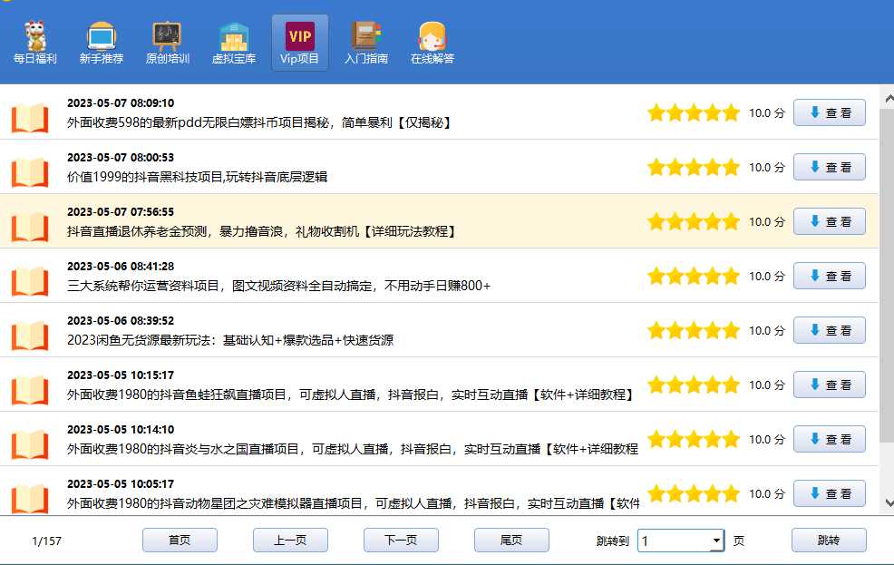Open the 虚拟宝库 treasure icon
Screen dimensions: 894x565
[x=234, y=43]
